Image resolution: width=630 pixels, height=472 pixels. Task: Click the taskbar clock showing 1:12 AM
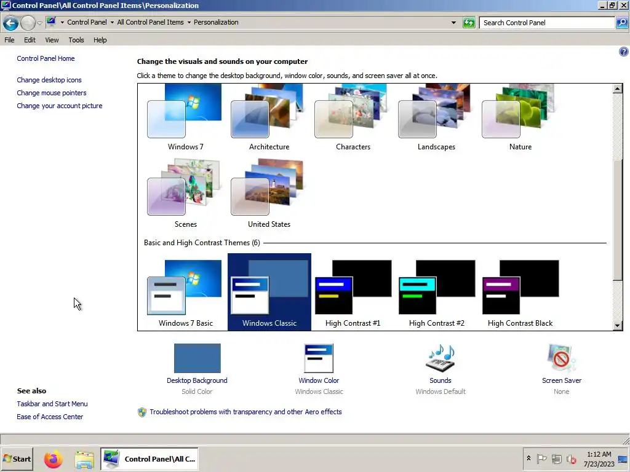coord(599,458)
